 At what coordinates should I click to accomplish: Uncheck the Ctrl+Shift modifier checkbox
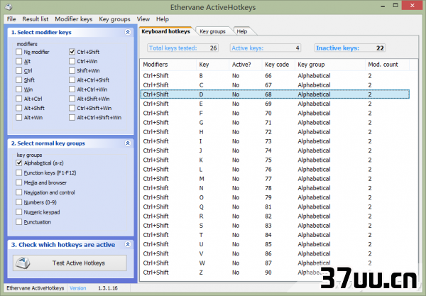point(72,52)
